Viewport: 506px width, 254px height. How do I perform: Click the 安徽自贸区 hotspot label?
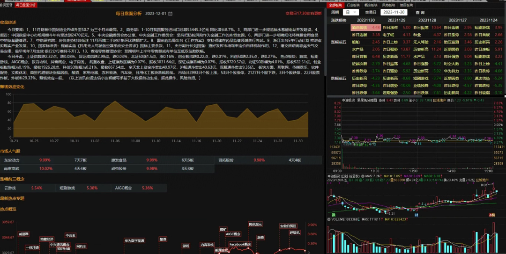[x=288, y=226]
